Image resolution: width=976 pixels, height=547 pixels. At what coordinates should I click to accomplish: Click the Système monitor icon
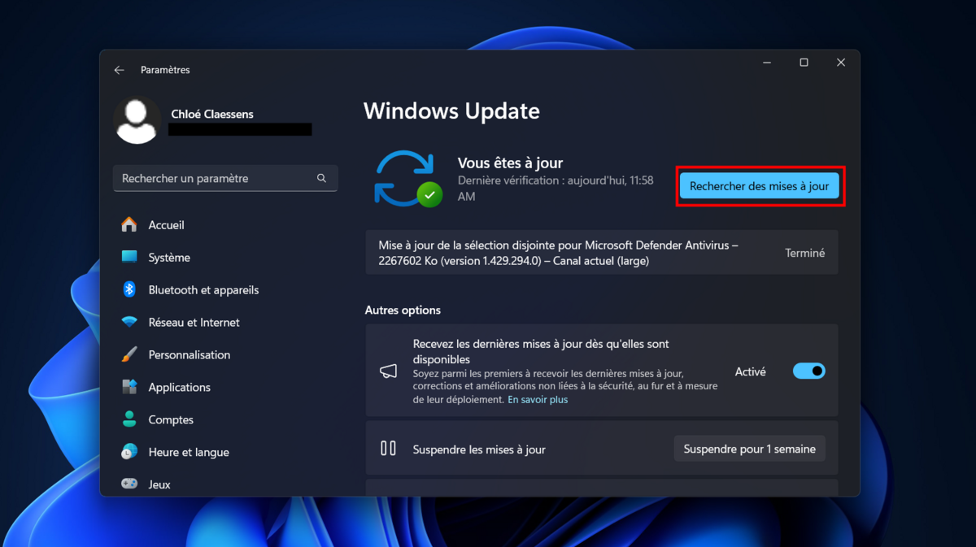click(x=129, y=258)
